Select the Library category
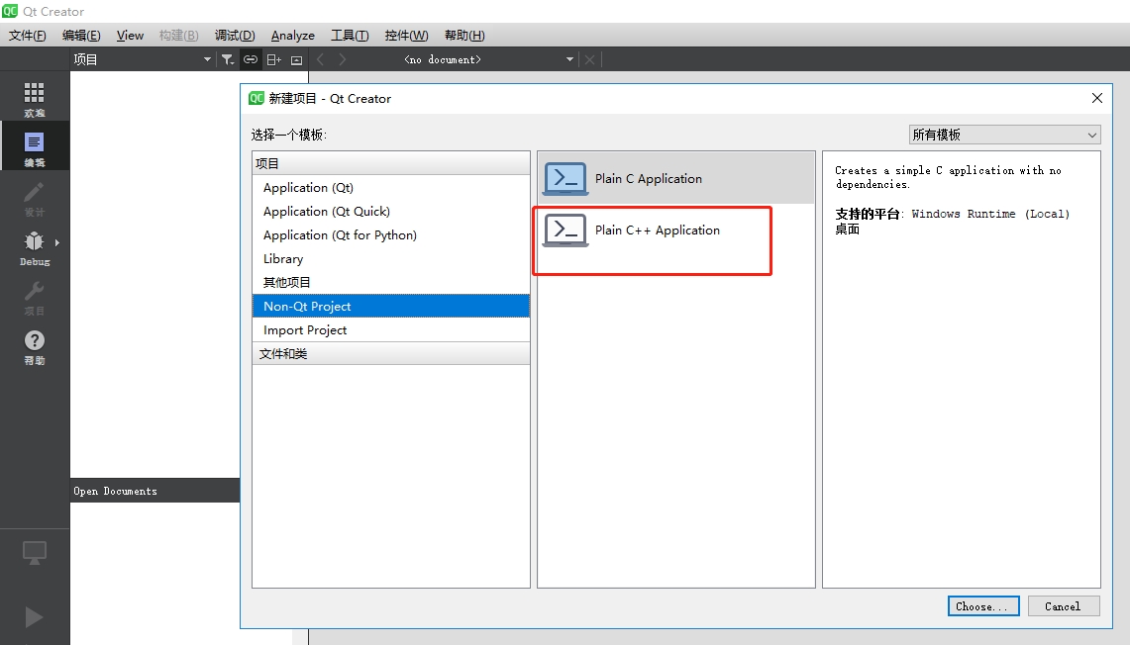Screen dimensions: 1130x645 [x=391, y=259]
